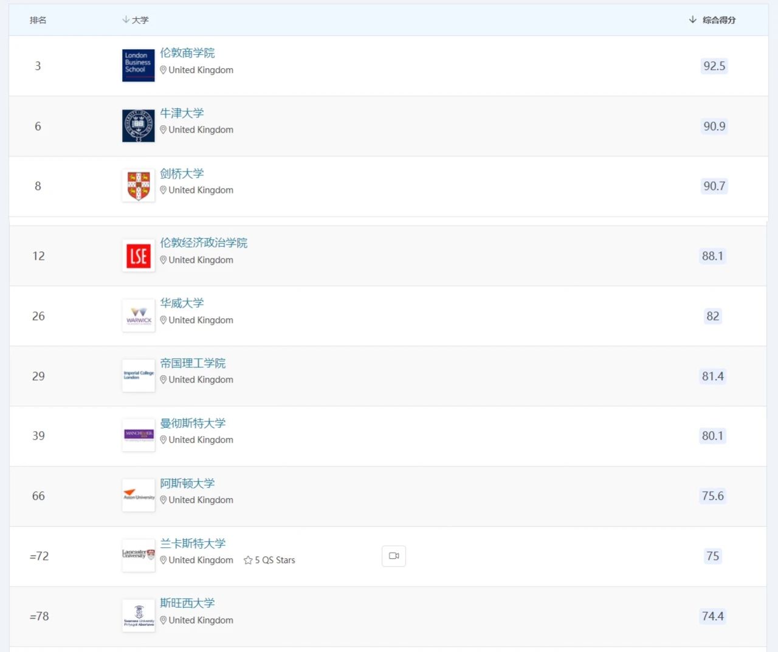This screenshot has height=652, width=778.
Task: Select the score value 90.9
Action: click(x=714, y=126)
